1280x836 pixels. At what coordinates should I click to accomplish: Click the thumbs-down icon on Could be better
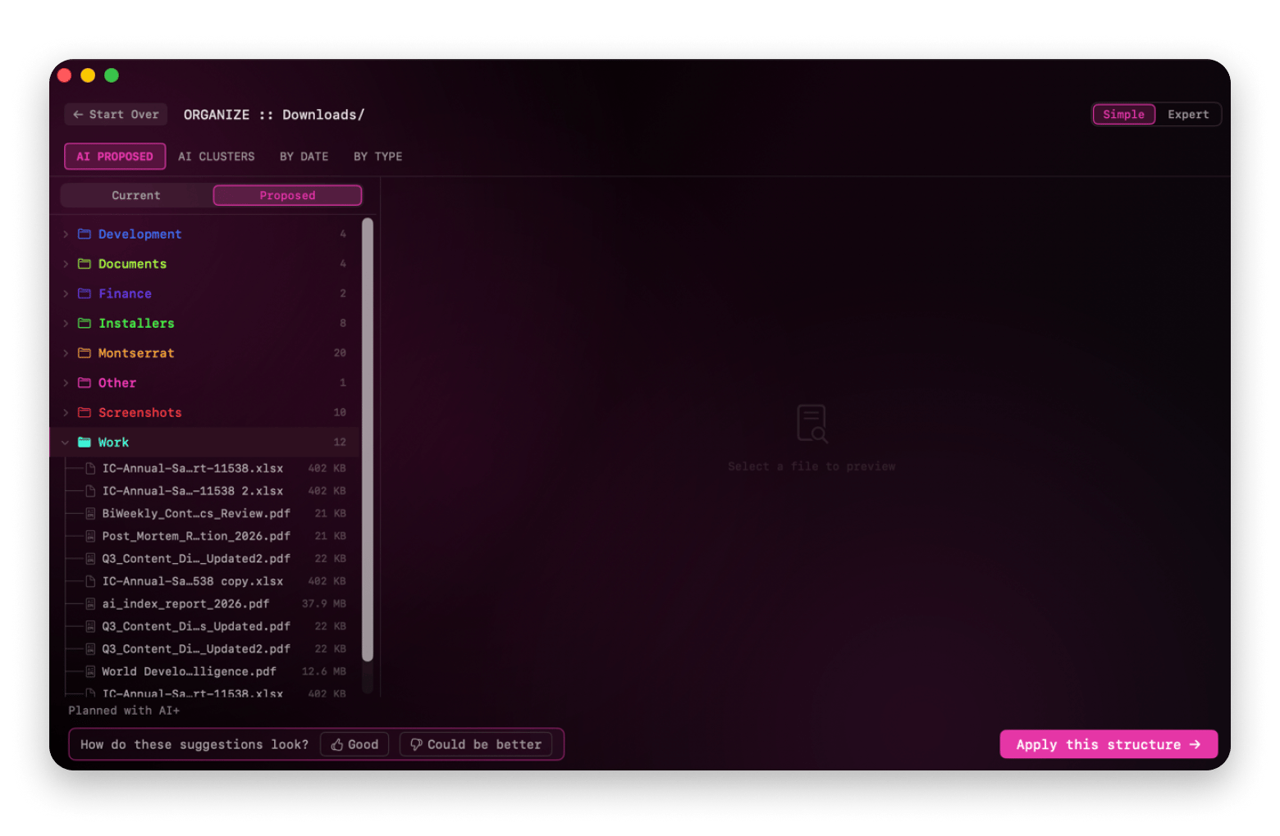[416, 744]
